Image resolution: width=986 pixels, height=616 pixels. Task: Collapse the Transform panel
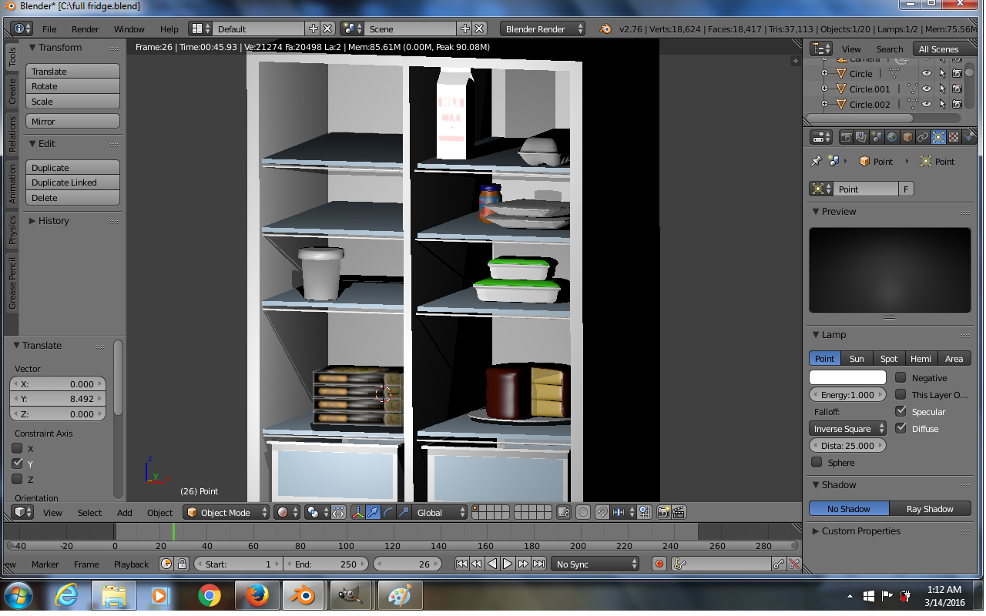33,48
